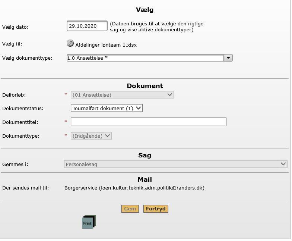
Task: Open the Vælg dokumenttype dropdown arrow
Action: coord(228,58)
